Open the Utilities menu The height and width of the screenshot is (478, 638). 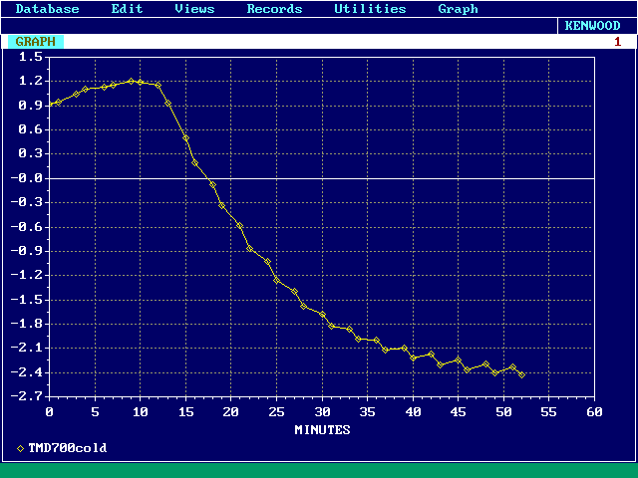(370, 9)
